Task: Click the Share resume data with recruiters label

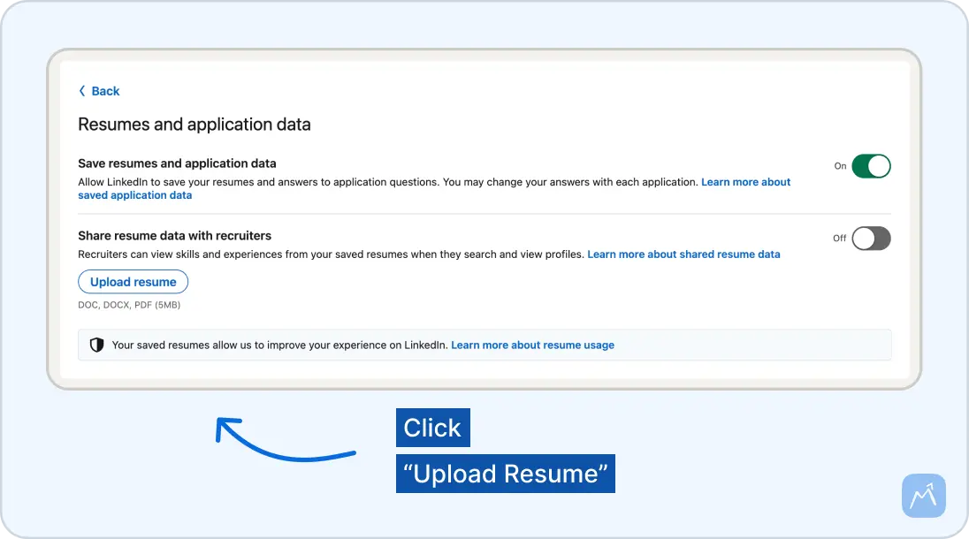Action: coord(174,236)
